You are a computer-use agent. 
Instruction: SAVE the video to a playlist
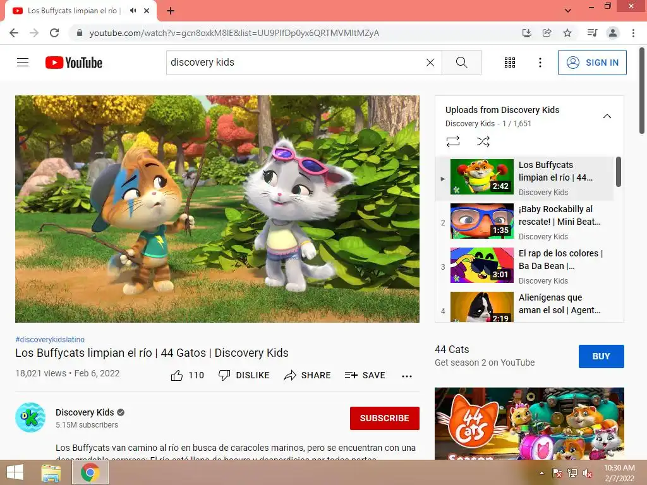pos(365,375)
